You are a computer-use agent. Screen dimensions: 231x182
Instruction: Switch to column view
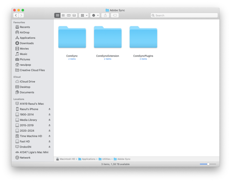(x=69, y=15)
